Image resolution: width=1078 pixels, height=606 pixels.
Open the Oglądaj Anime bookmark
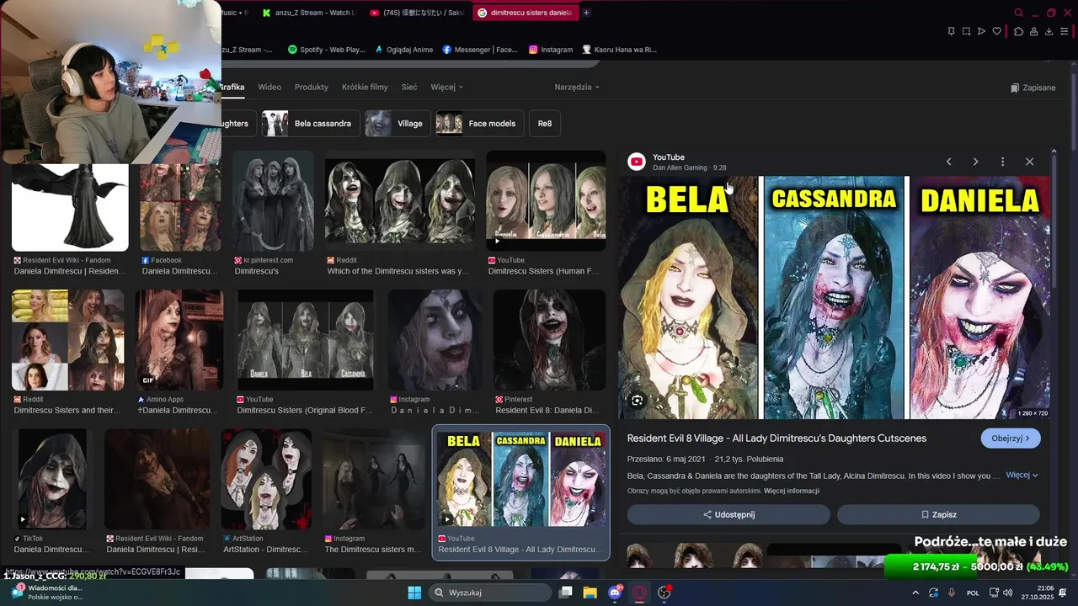coord(403,50)
